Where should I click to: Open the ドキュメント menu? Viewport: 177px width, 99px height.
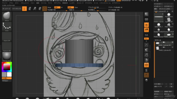point(25,3)
